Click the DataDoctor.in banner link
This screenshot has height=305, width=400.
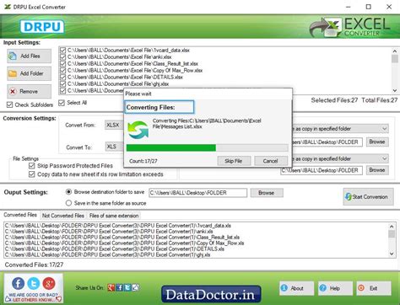pos(211,294)
